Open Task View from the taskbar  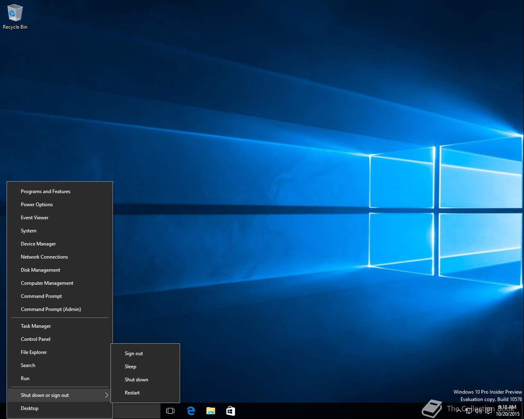170,411
